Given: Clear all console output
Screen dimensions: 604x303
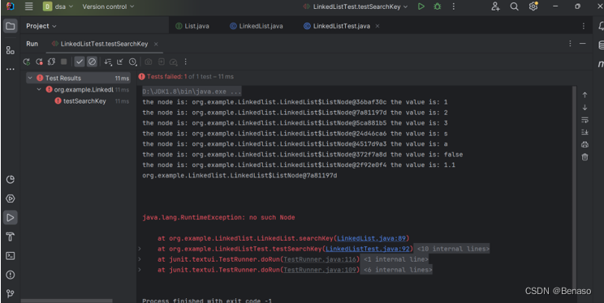Looking at the screenshot, I should 585,157.
